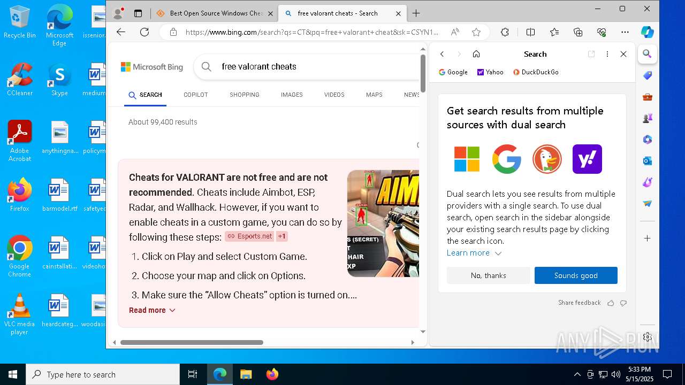
Task: Expand Learn more about dual search
Action: pyautogui.click(x=474, y=253)
